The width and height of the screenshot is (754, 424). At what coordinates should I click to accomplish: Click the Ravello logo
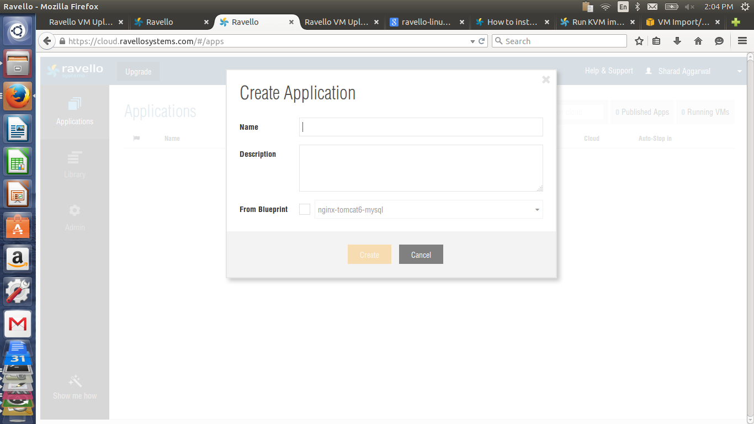tap(75, 71)
